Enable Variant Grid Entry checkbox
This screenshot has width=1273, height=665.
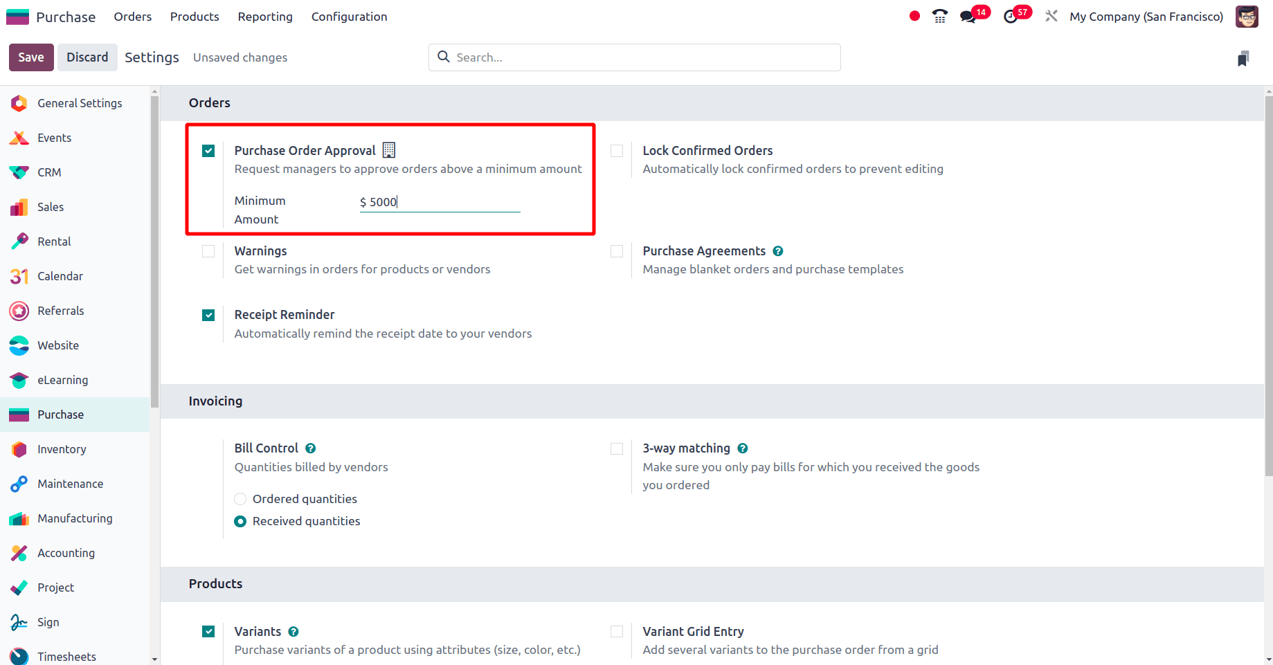(x=617, y=632)
